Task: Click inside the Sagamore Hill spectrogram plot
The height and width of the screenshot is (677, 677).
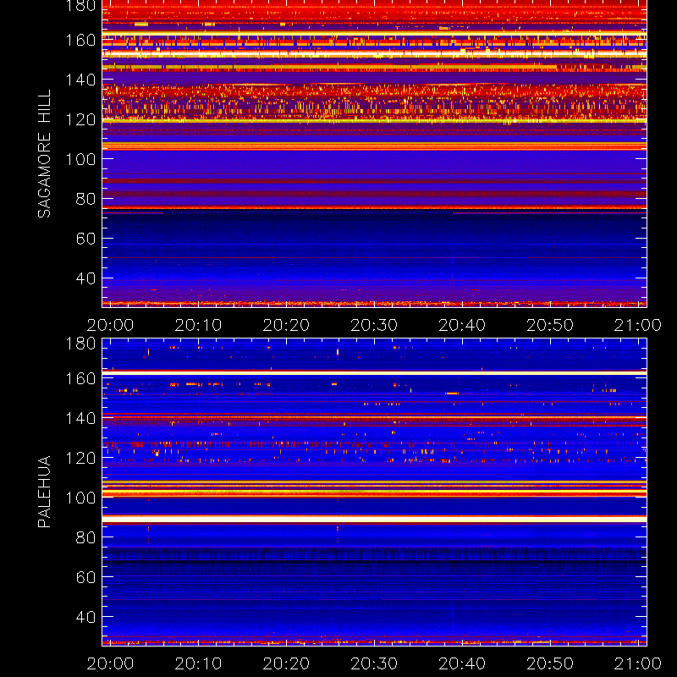Action: [x=374, y=154]
